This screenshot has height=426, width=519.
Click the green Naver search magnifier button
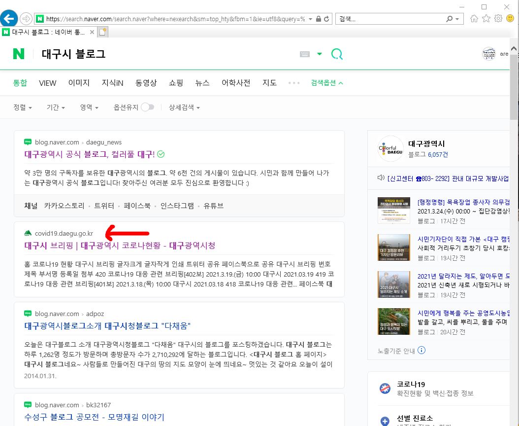pyautogui.click(x=337, y=54)
